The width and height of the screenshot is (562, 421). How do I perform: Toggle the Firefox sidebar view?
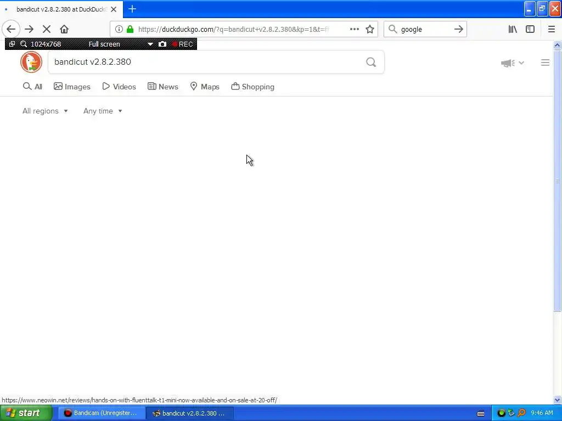(530, 29)
